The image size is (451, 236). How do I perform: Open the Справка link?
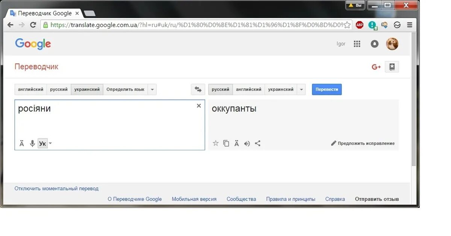pyautogui.click(x=335, y=199)
